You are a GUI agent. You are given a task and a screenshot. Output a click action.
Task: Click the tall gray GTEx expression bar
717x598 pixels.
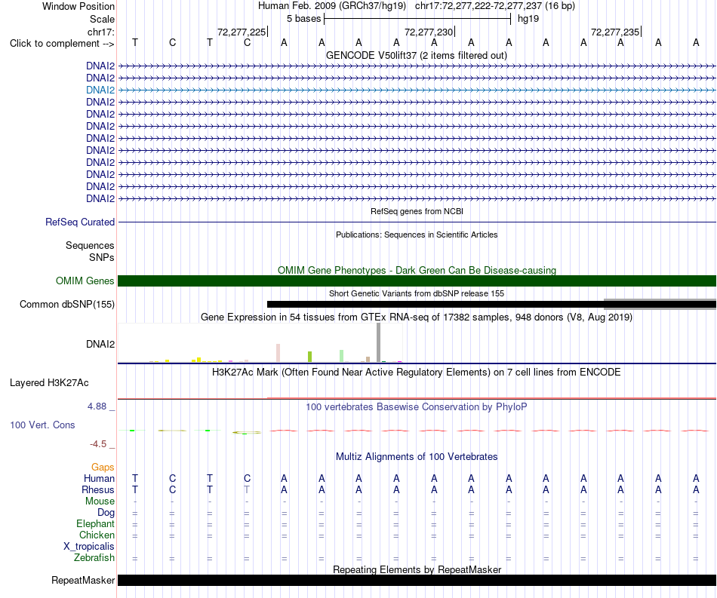coord(379,342)
